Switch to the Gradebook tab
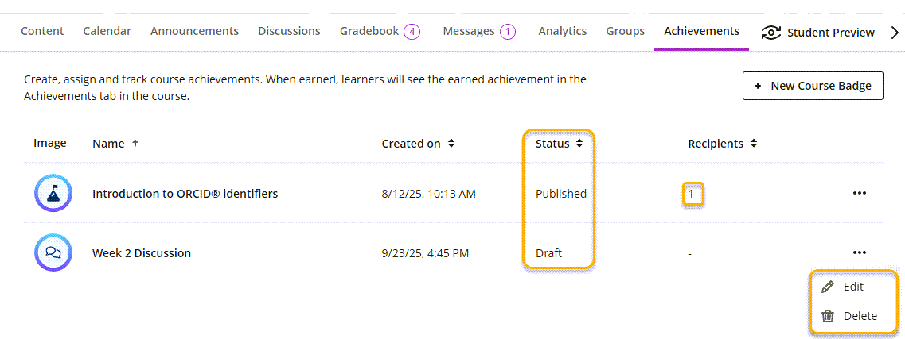 point(369,31)
